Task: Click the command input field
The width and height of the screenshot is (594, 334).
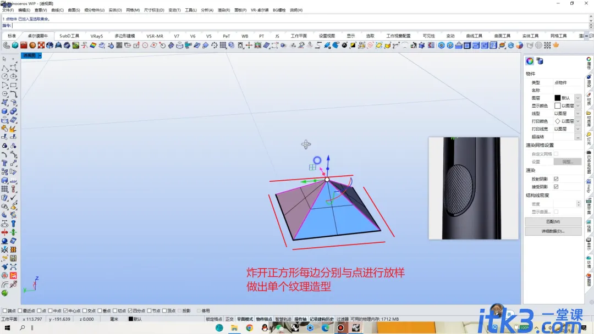Action: pyautogui.click(x=299, y=26)
